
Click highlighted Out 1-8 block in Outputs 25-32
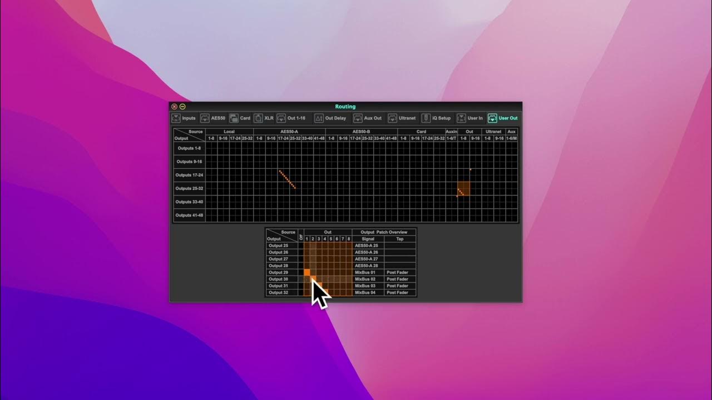[x=463, y=188]
